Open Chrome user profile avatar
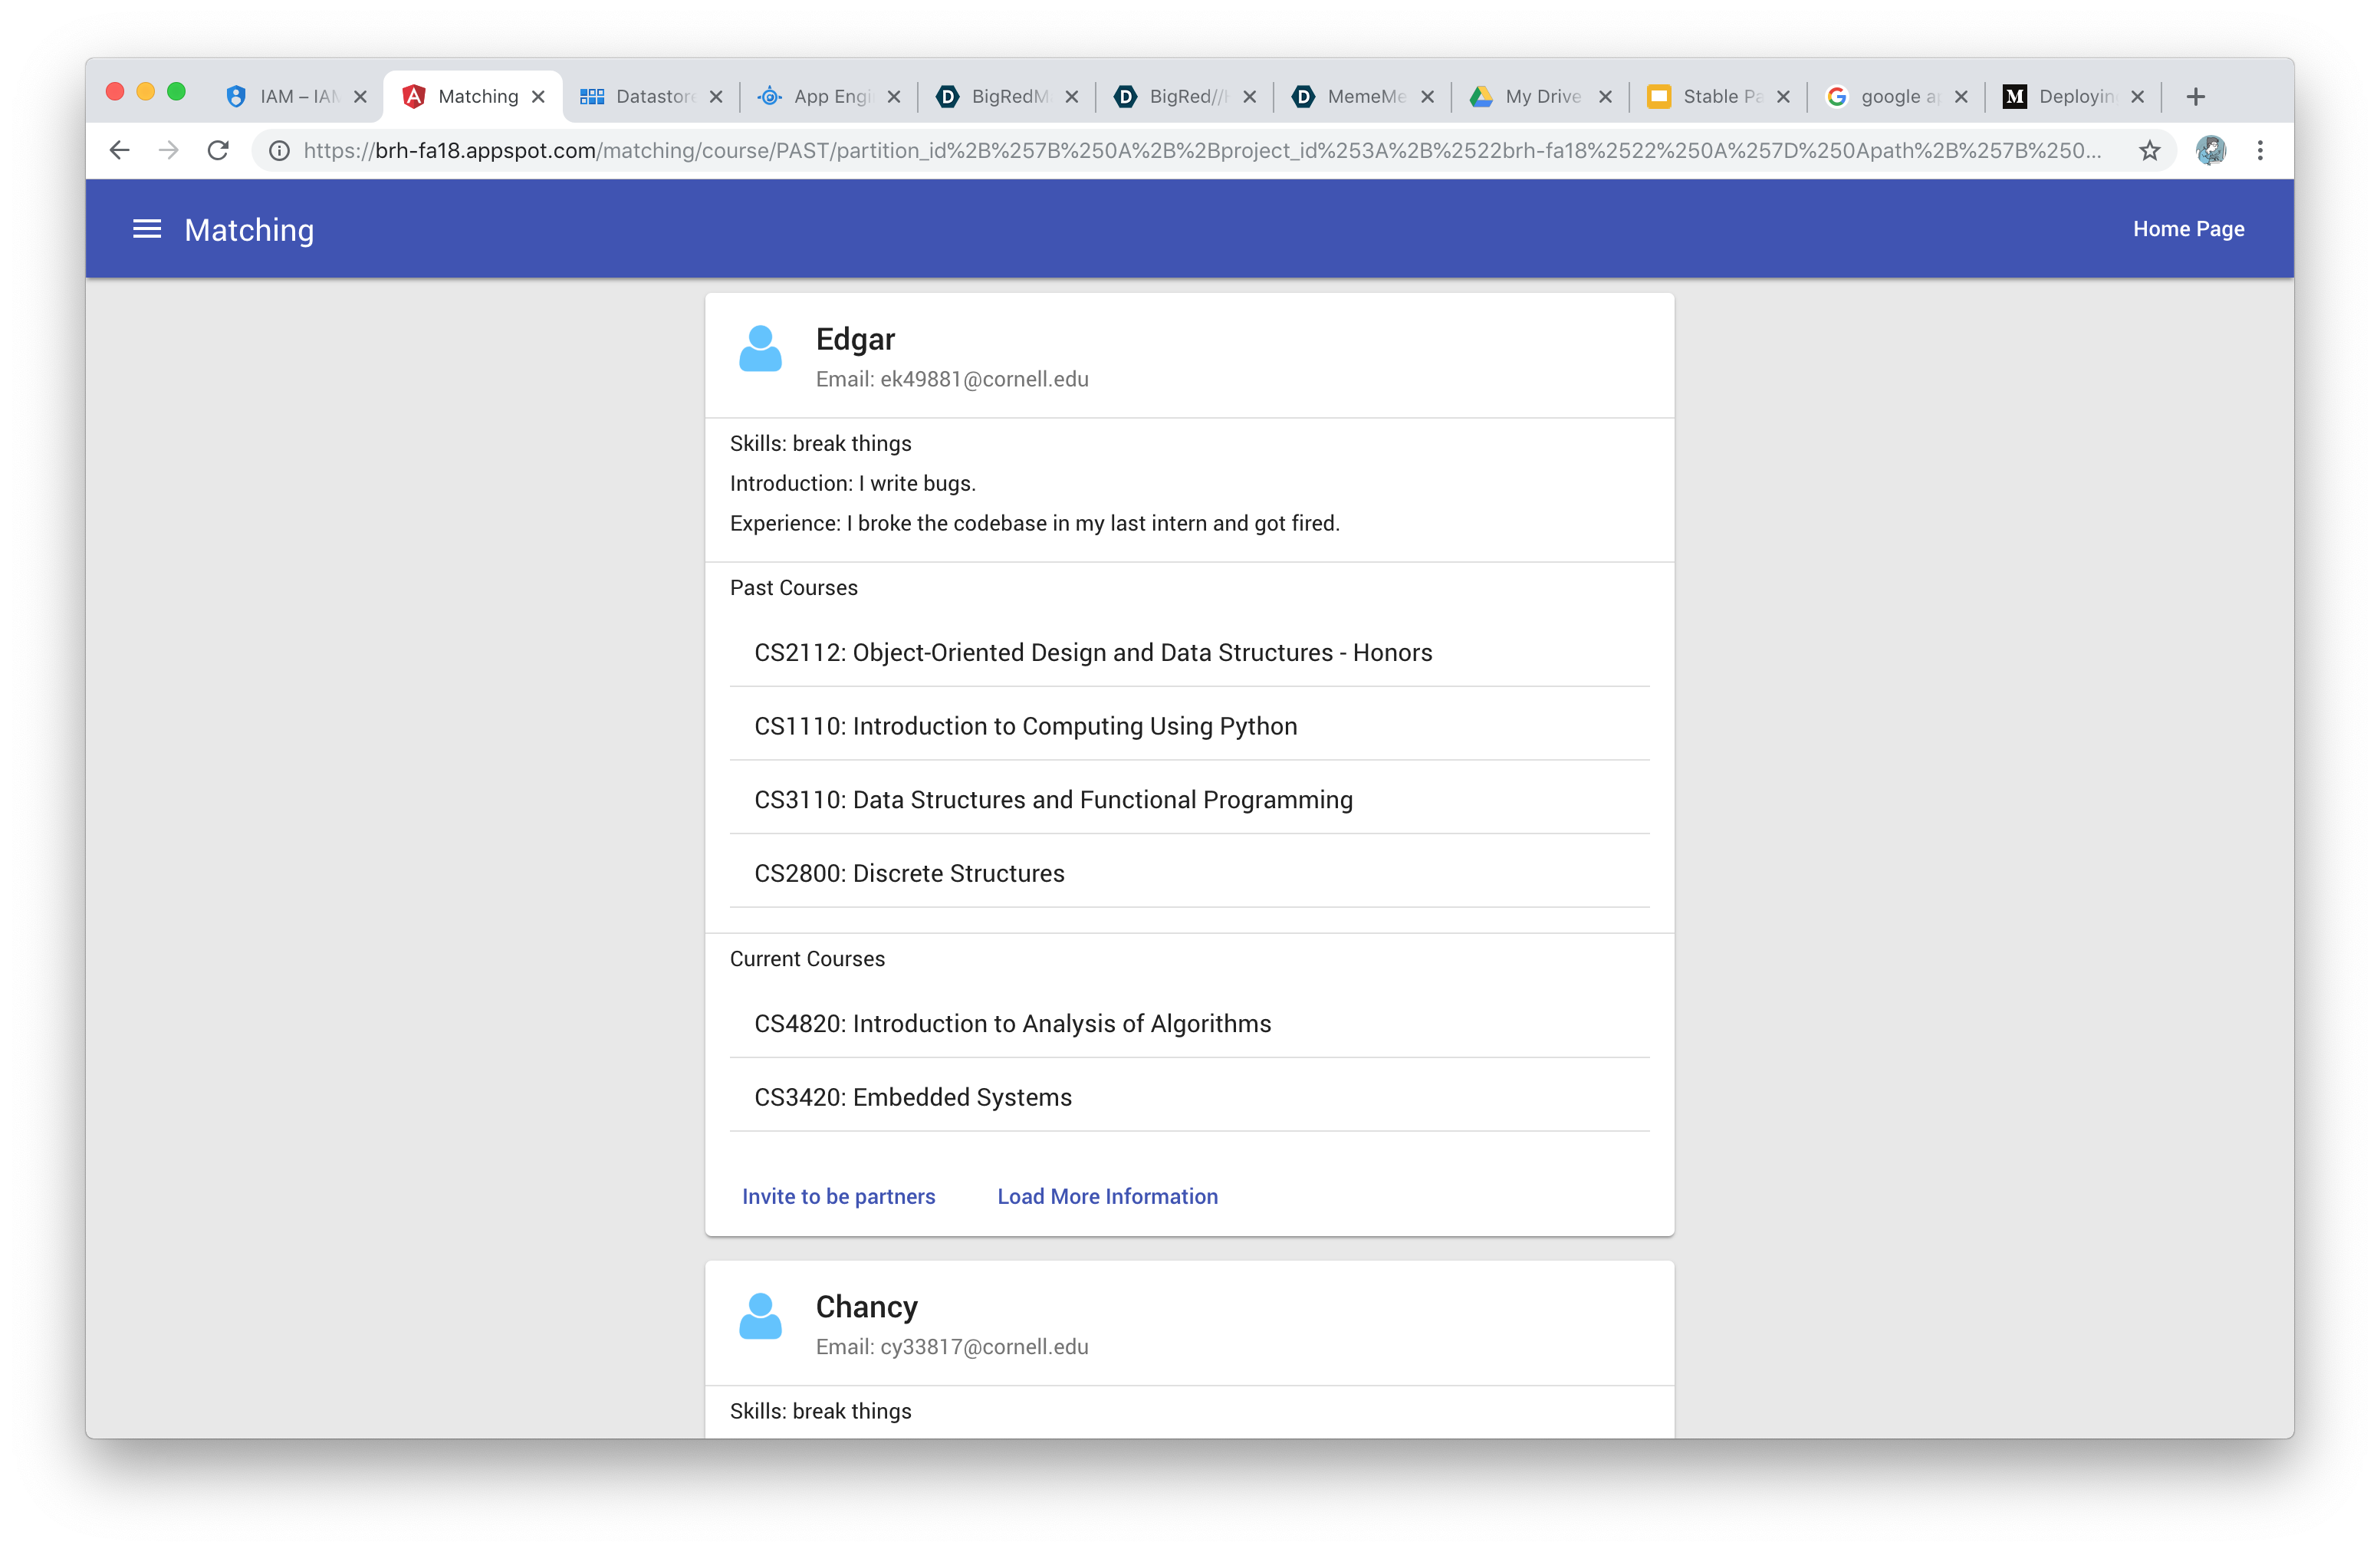2380x1552 pixels. click(x=2210, y=151)
